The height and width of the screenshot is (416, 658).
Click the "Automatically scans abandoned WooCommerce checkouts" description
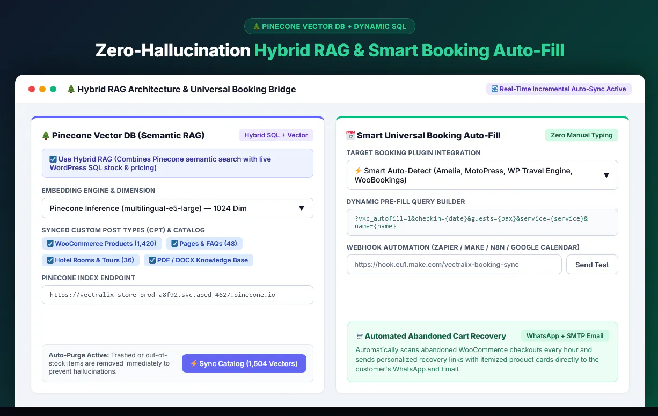[477, 360]
